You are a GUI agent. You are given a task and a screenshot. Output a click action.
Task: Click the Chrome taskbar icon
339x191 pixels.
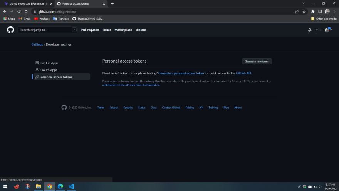pyautogui.click(x=50, y=186)
